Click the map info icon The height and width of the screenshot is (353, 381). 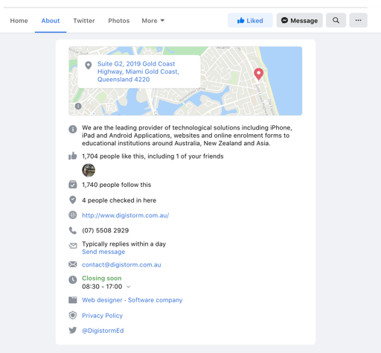[x=78, y=106]
